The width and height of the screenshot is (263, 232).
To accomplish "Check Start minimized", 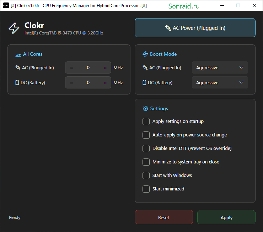I will tap(146, 189).
